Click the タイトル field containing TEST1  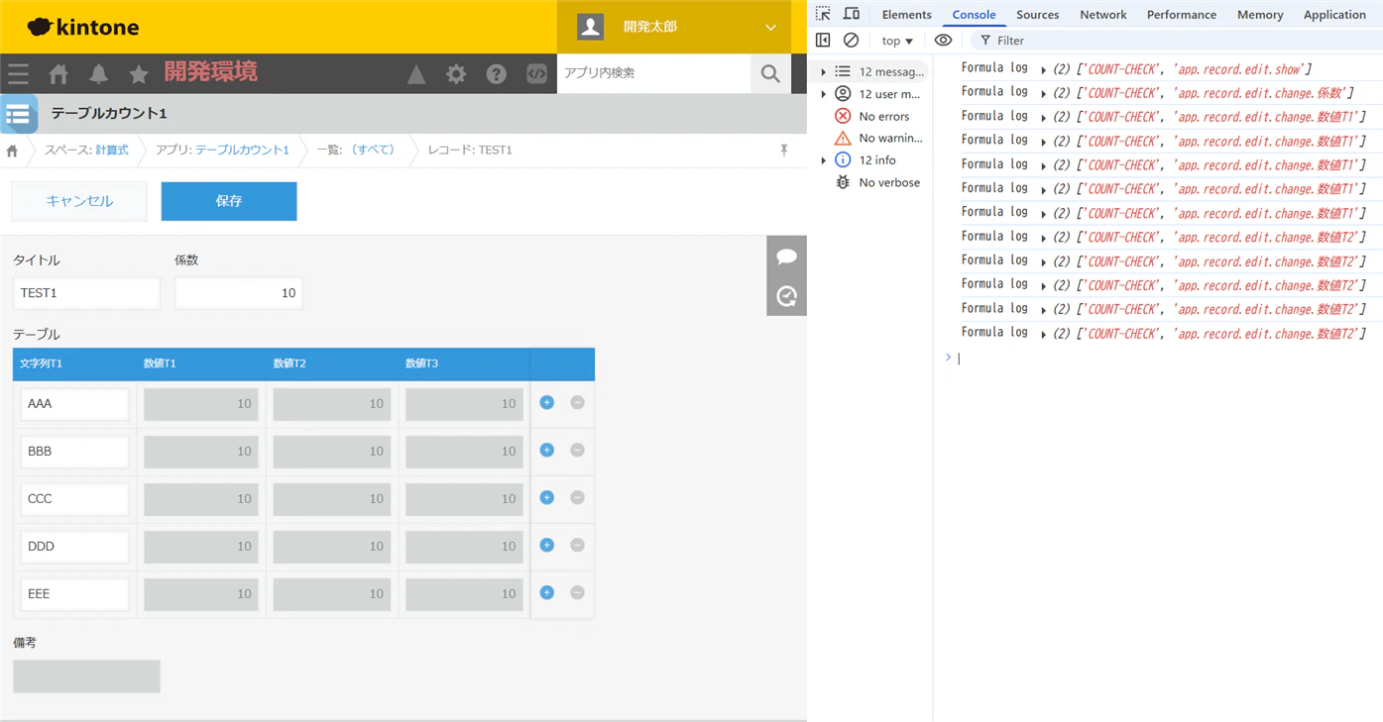pyautogui.click(x=86, y=293)
